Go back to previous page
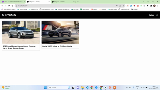 (2, 6)
